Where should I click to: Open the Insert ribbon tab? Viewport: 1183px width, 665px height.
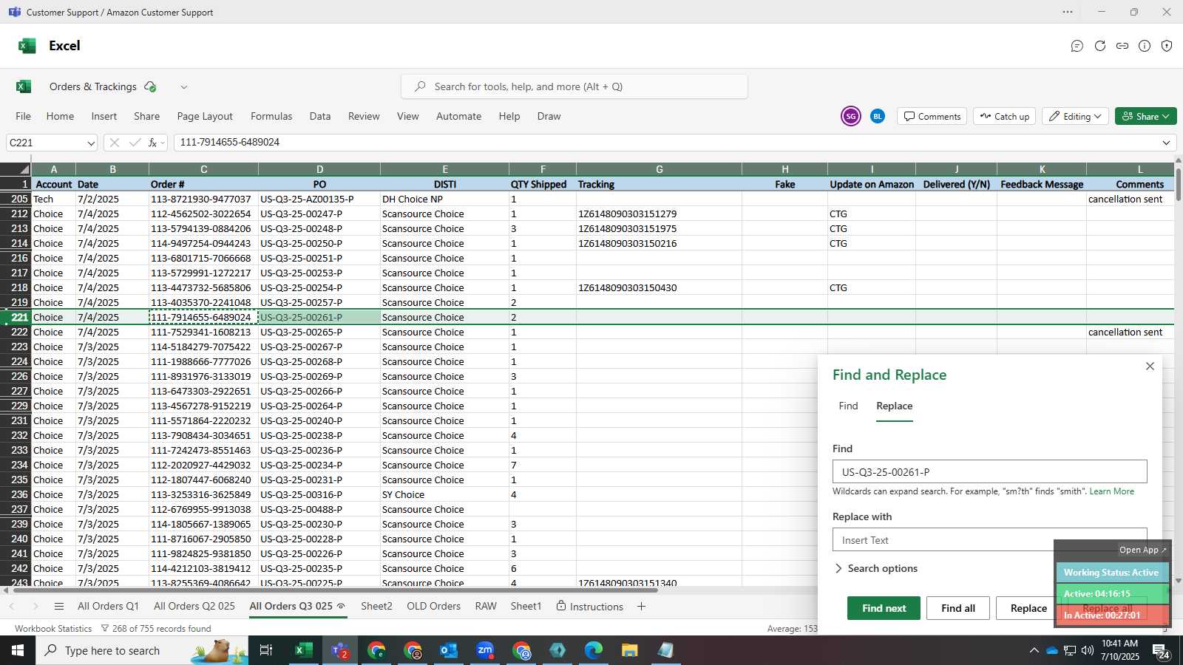pyautogui.click(x=104, y=116)
